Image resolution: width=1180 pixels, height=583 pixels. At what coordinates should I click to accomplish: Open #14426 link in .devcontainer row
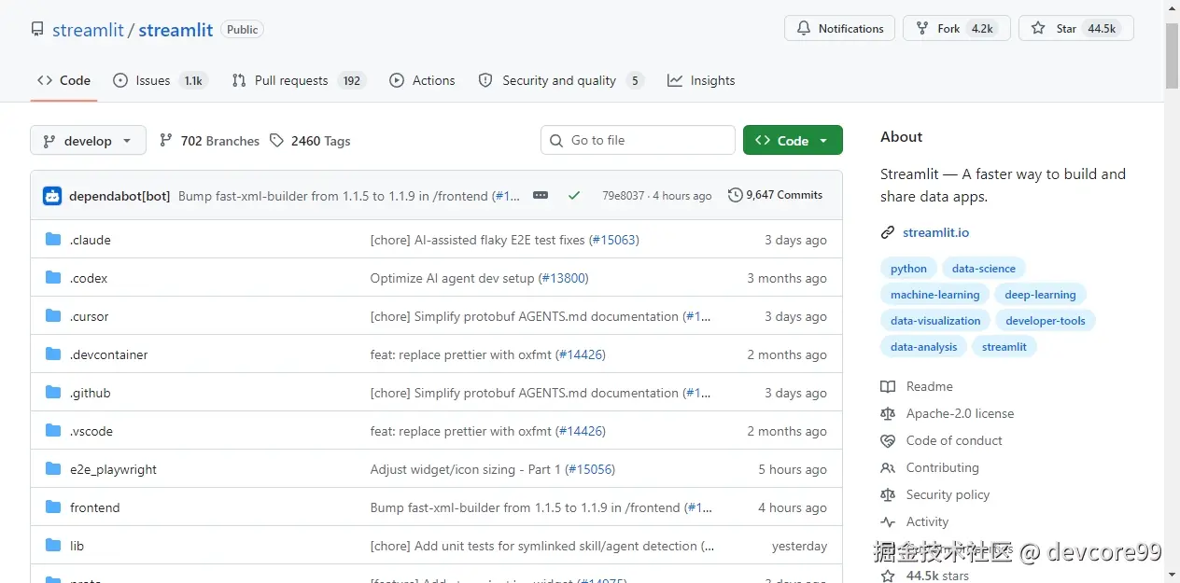point(581,354)
